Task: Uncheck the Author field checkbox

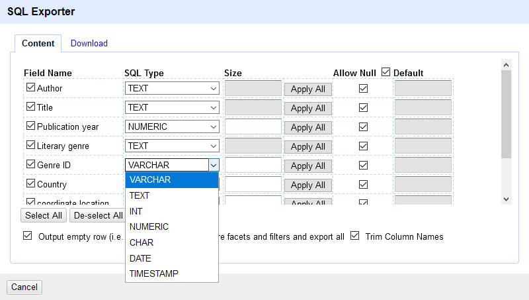Action: coord(30,87)
